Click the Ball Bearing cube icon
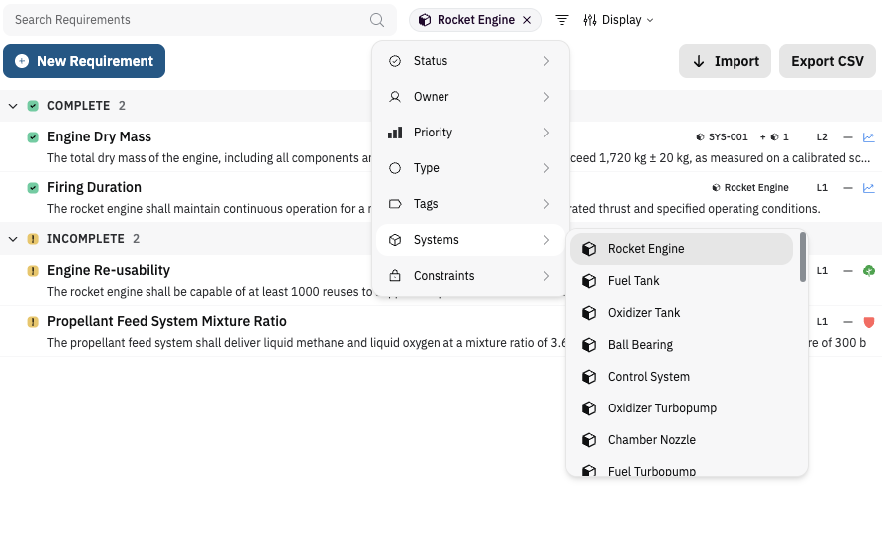This screenshot has height=540, width=882. [x=589, y=345]
